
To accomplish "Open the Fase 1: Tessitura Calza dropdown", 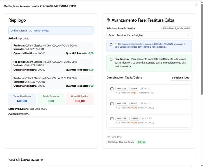I will coord(149,35).
